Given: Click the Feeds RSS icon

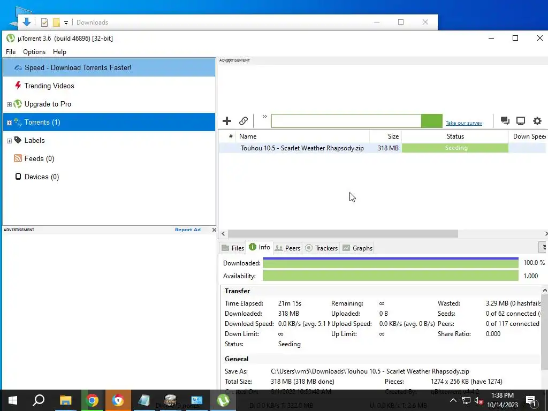Looking at the screenshot, I should coord(18,158).
